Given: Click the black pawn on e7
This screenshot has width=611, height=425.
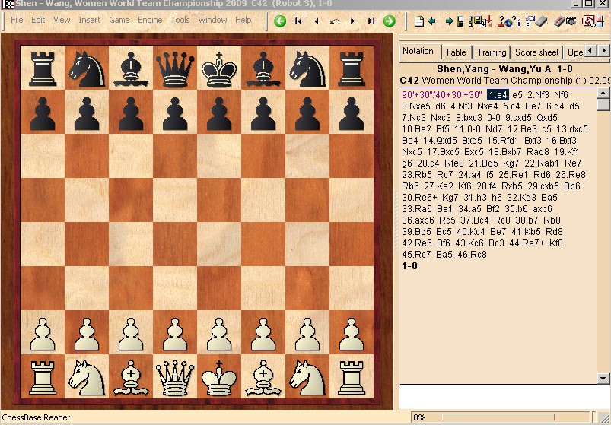Looking at the screenshot, I should [219, 113].
